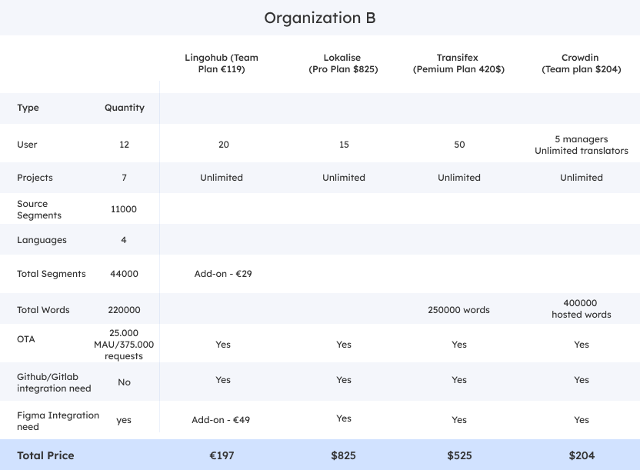
Task: Click the 'Add-on - €29' cell
Action: coord(223,274)
